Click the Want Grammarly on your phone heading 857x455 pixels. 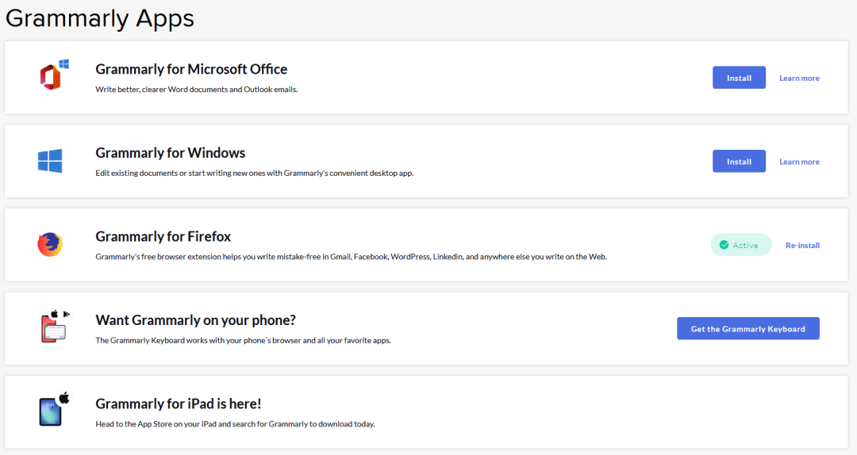click(x=195, y=320)
